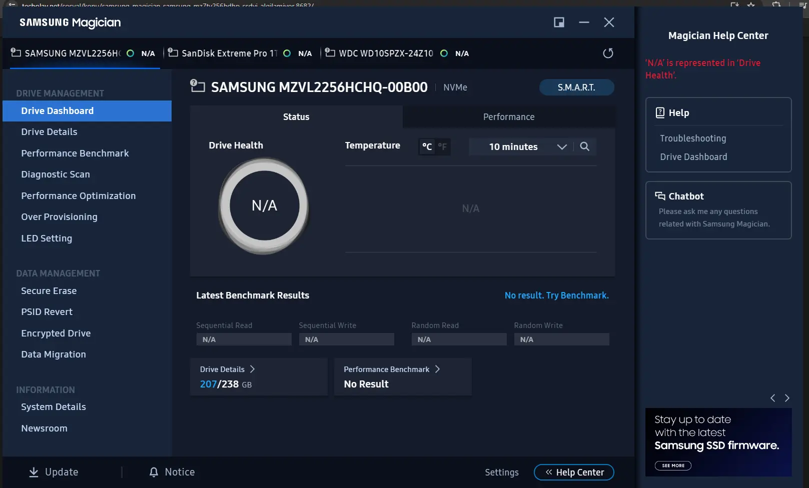
Task: Collapse the Help Center panel button
Action: pyautogui.click(x=574, y=472)
